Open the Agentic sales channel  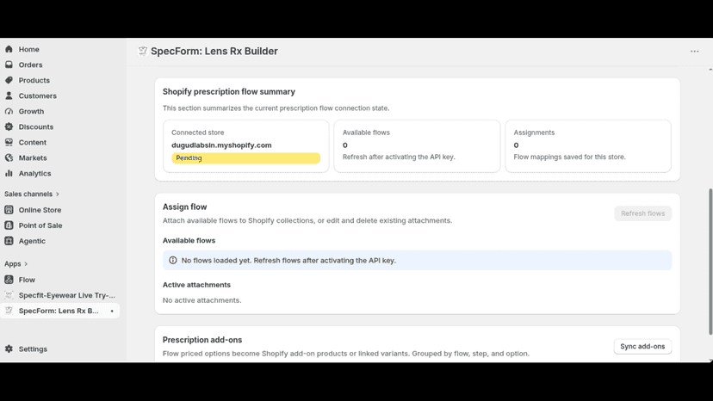coord(32,240)
